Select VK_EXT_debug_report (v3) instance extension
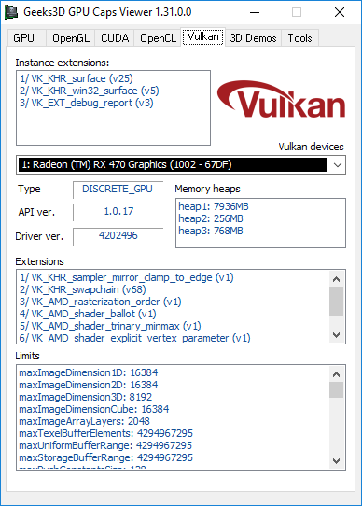This screenshot has height=506, width=362. pyautogui.click(x=87, y=103)
